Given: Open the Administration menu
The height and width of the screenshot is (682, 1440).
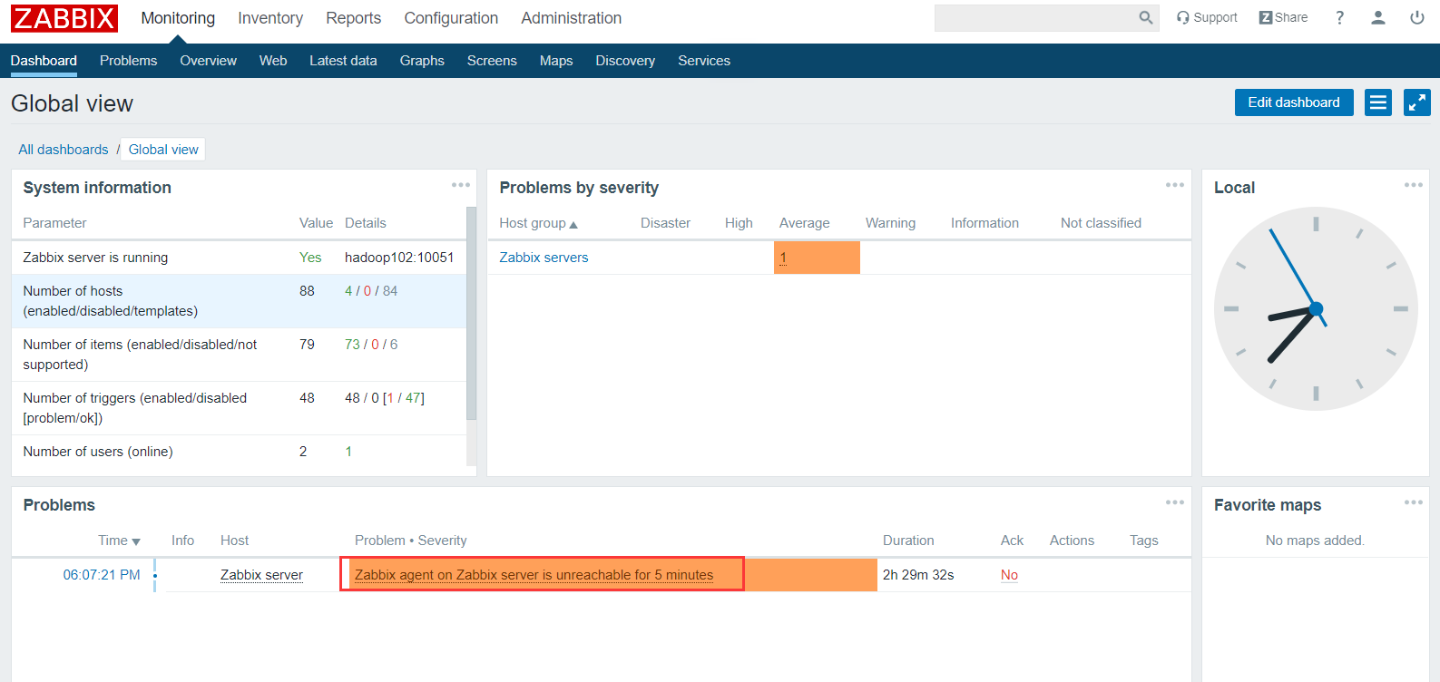Looking at the screenshot, I should pos(572,18).
